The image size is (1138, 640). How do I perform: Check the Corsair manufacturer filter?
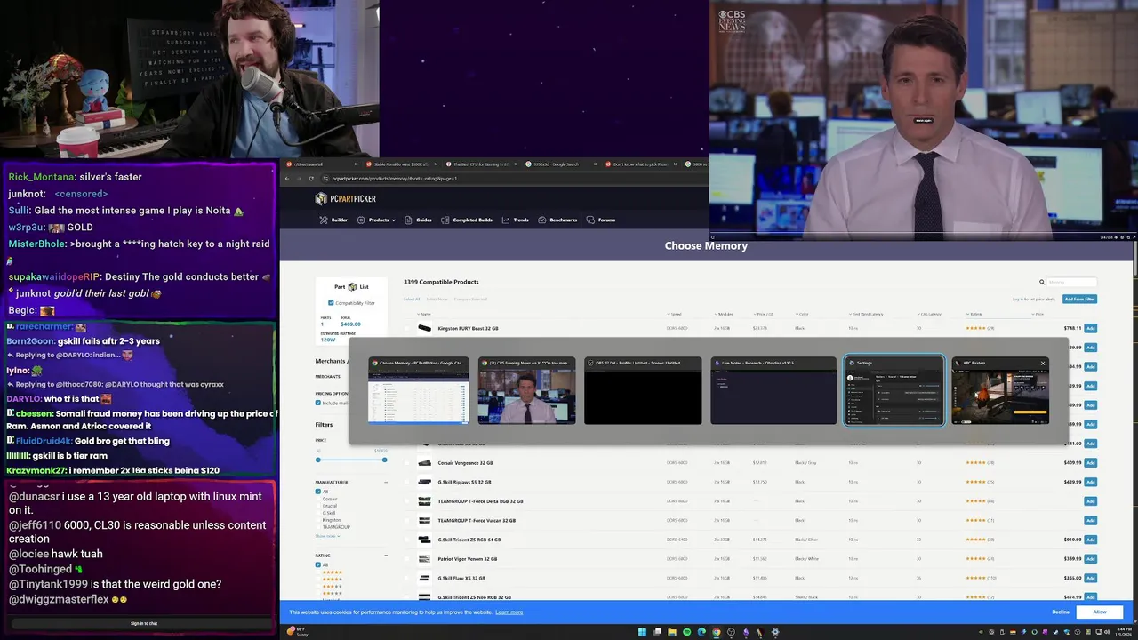pos(318,499)
